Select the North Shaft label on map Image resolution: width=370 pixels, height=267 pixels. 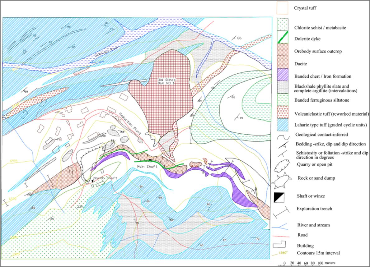coord(100,178)
